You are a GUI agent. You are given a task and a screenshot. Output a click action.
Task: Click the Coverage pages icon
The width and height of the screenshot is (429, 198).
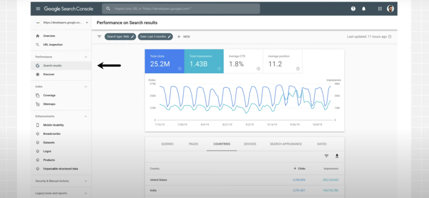pos(38,96)
